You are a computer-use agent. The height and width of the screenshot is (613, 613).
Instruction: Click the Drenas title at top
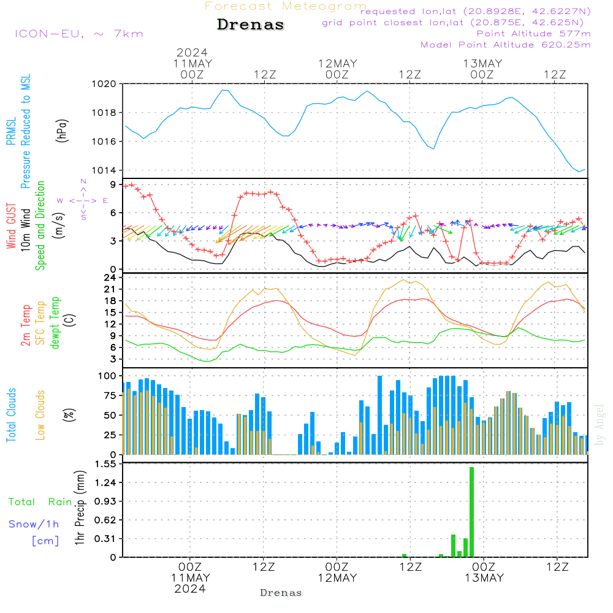(x=251, y=25)
